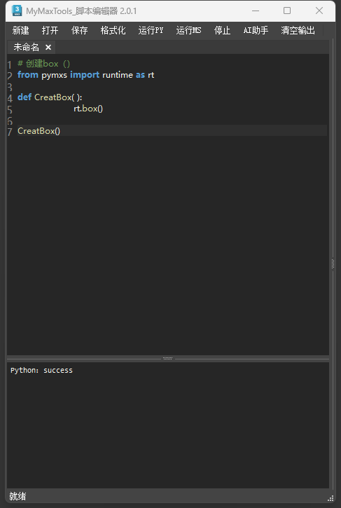This screenshot has width=341, height=508.
Task: Run the Python script with 运行PY
Action: tap(151, 30)
